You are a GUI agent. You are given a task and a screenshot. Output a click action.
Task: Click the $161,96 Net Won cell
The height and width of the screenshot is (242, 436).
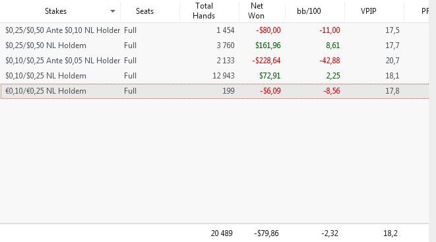click(x=268, y=45)
